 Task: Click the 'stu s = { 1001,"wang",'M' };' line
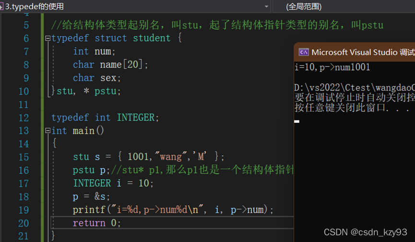(149, 157)
